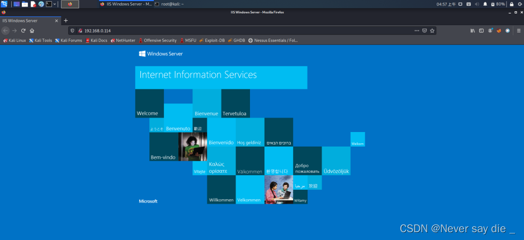524x240 pixels.
Task: Go to the Firefox home page
Action: (32, 31)
